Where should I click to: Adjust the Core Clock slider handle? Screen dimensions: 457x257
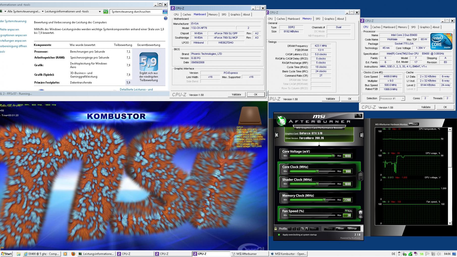tap(317, 171)
